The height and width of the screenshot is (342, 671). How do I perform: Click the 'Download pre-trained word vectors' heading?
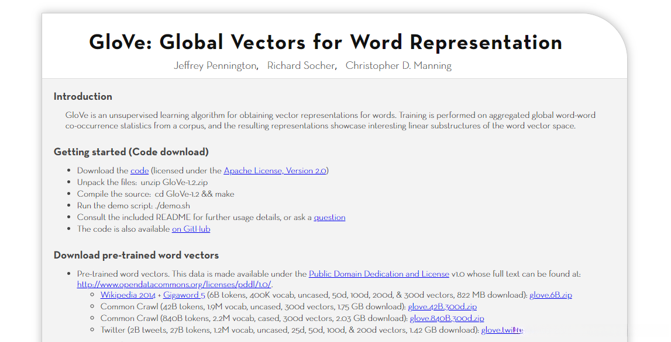coord(136,255)
